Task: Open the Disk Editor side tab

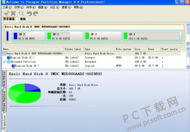Action: pos(4,79)
